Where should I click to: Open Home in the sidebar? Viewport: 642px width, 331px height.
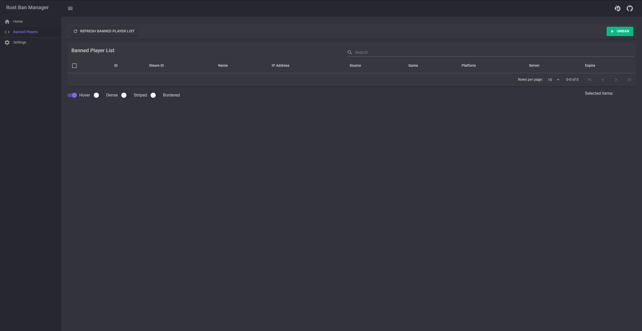[31, 22]
